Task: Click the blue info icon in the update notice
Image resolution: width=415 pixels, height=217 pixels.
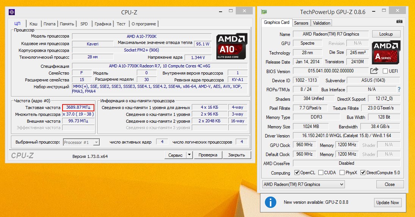Action: 271,203
